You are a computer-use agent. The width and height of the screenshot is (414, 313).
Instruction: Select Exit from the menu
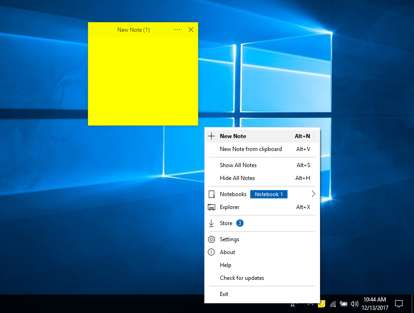(224, 294)
